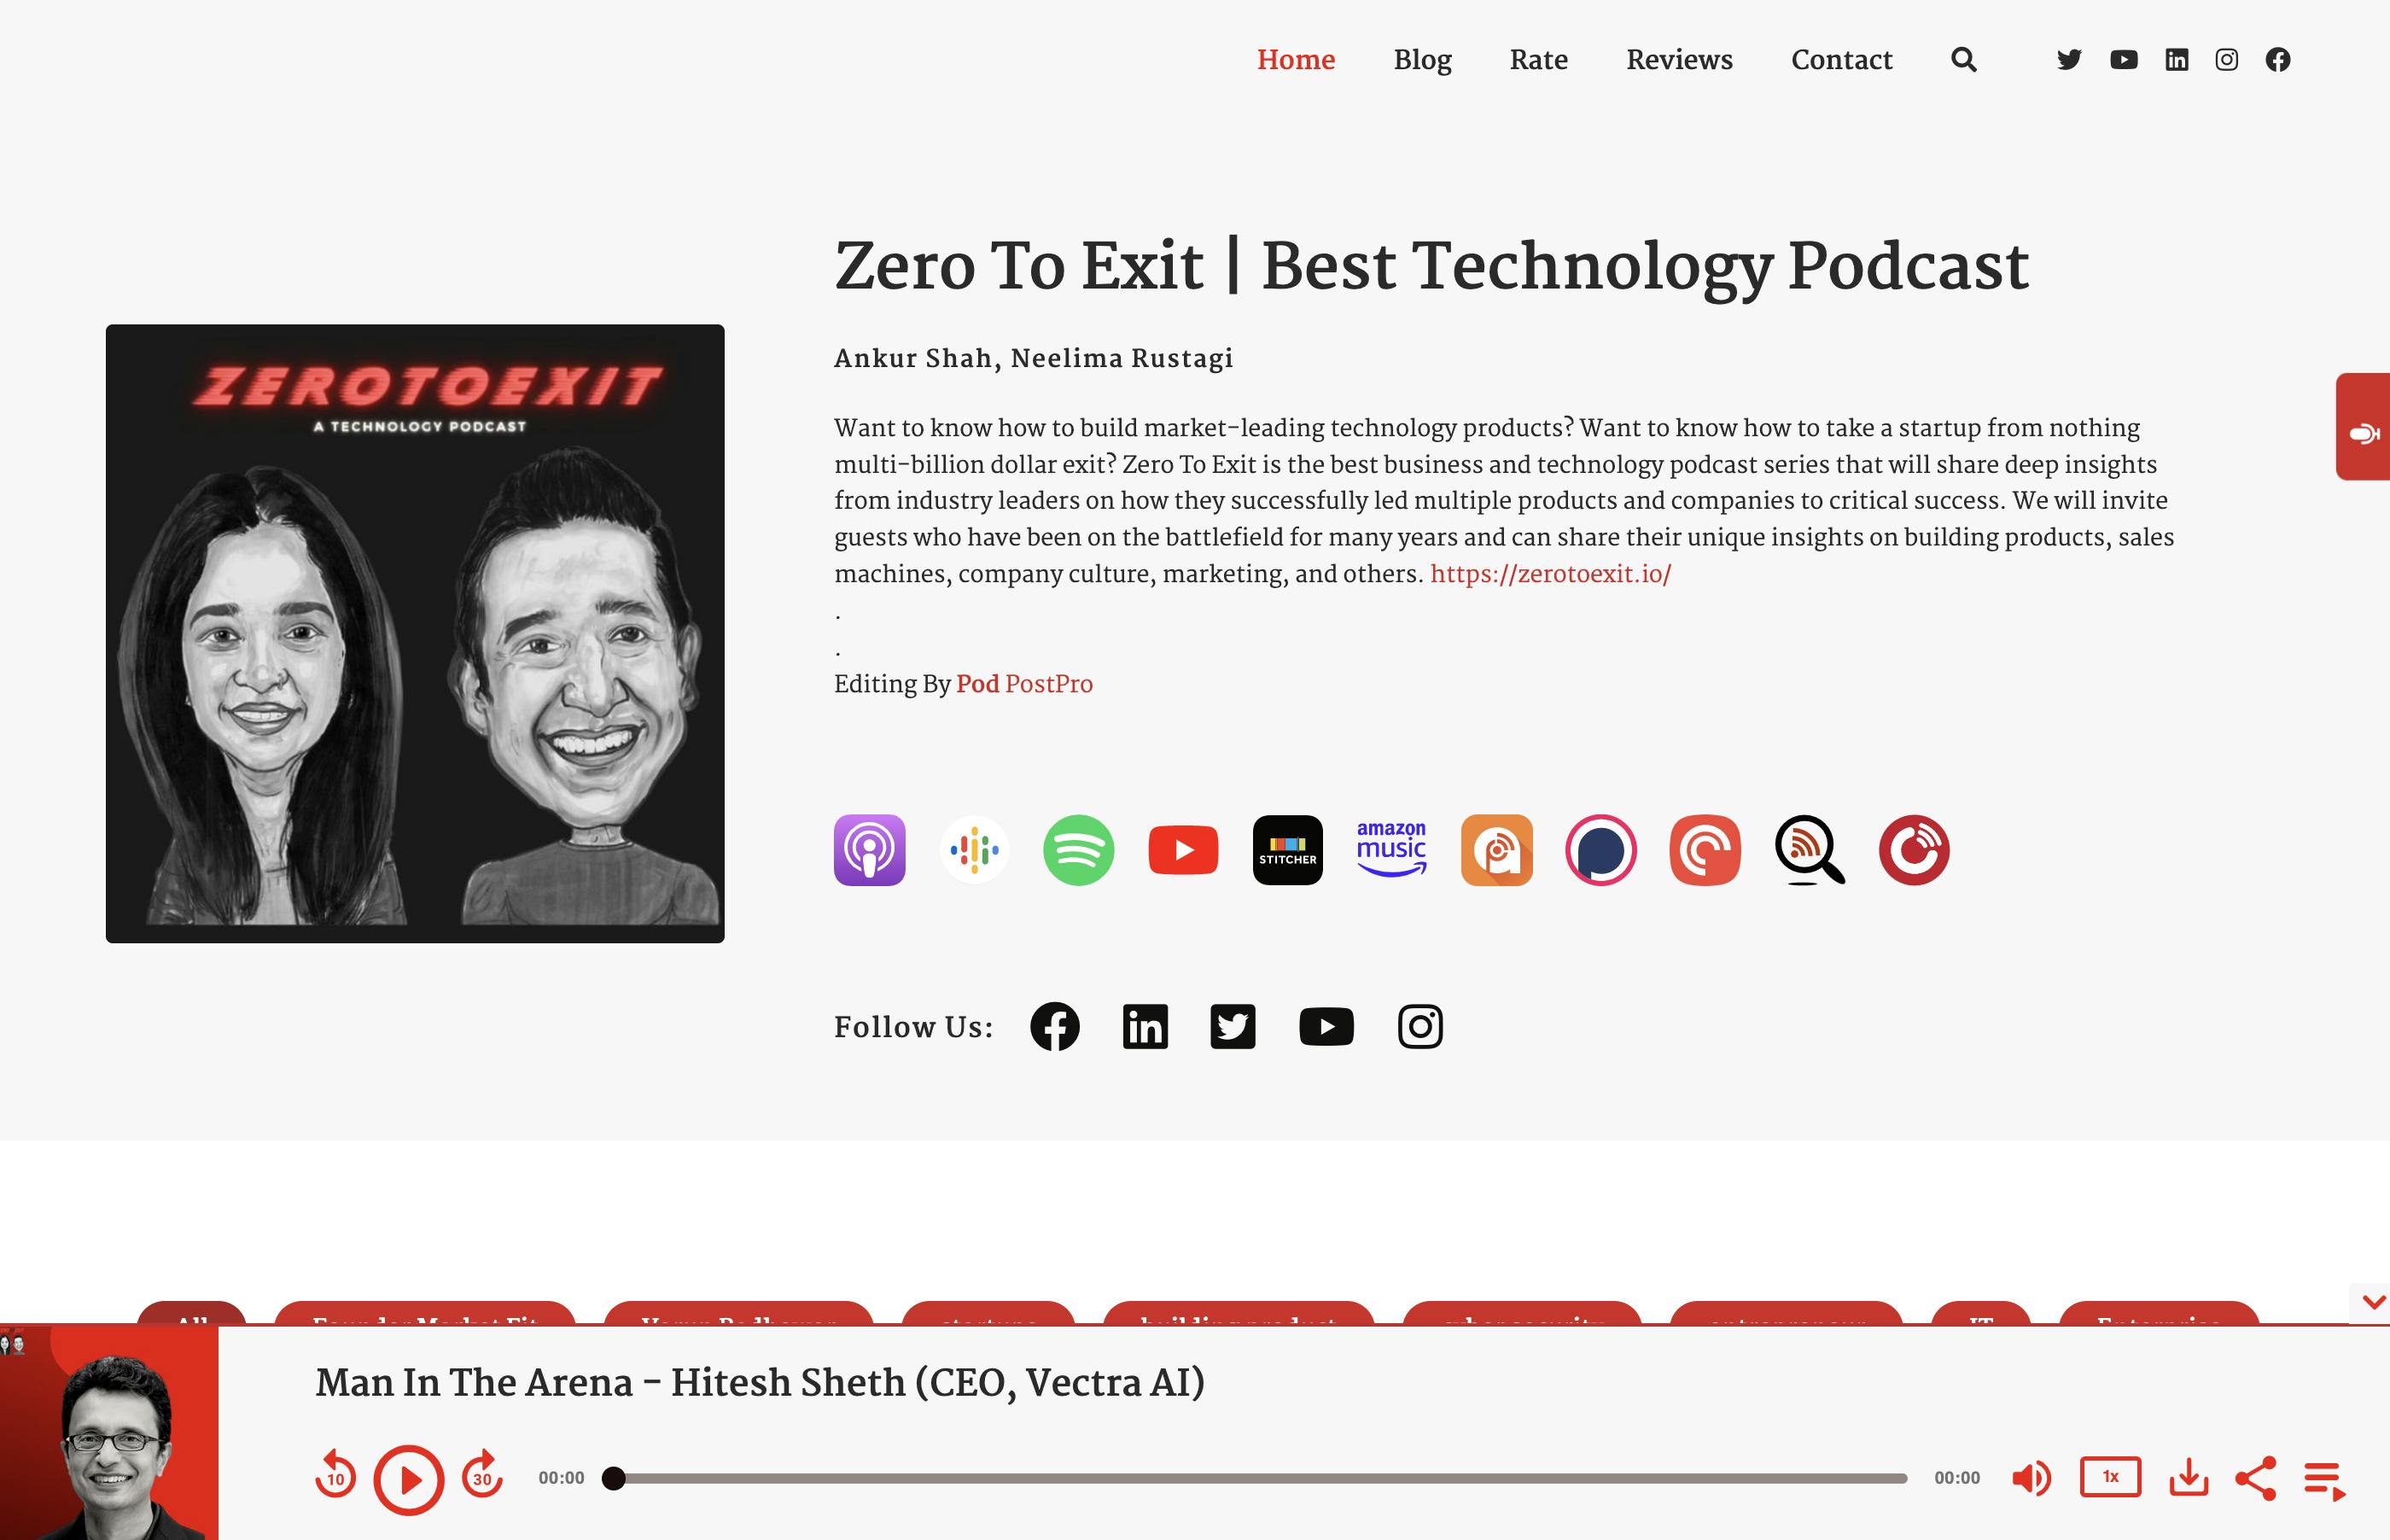This screenshot has width=2390, height=1540.
Task: Rewind 10 seconds in episode
Action: (x=336, y=1478)
